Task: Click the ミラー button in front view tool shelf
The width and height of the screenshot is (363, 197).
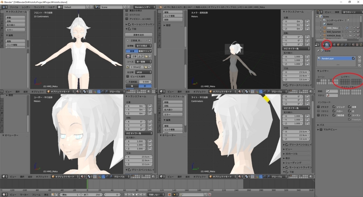Action: (x=15, y=30)
